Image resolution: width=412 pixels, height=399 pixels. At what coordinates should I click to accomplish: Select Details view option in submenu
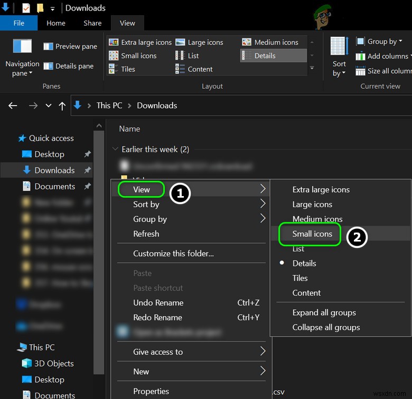coord(304,263)
